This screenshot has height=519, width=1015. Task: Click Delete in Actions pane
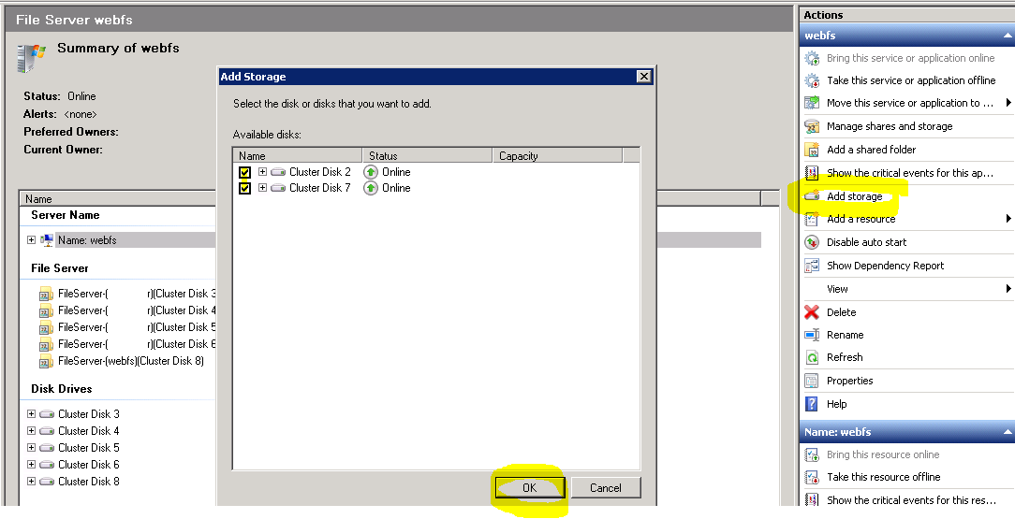(x=841, y=312)
